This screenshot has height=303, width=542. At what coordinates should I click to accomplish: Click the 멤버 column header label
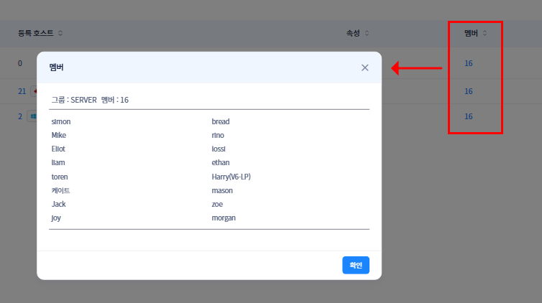click(471, 33)
